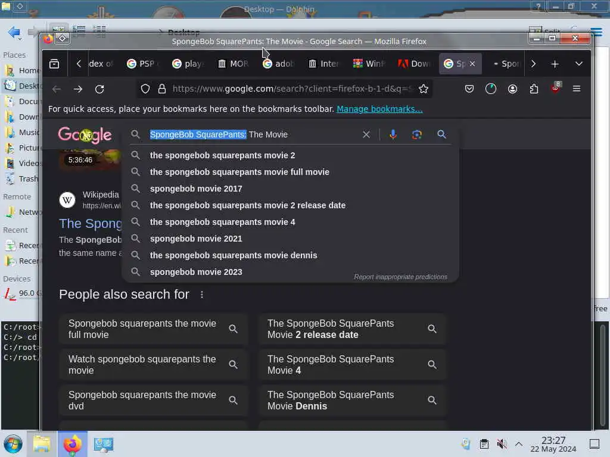Submit search with blue magnifier icon
The image size is (610, 457).
(441, 134)
